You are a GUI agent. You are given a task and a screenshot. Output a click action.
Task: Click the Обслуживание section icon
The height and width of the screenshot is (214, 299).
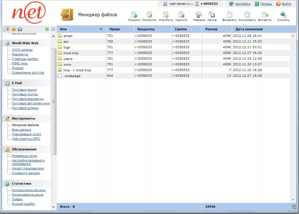coord(7,150)
